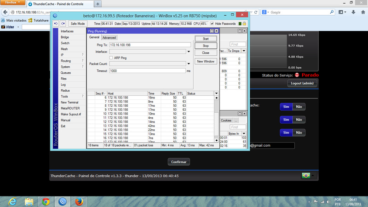Switch to Firefox in the taskbar
This screenshot has height=207, width=368.
79,201
